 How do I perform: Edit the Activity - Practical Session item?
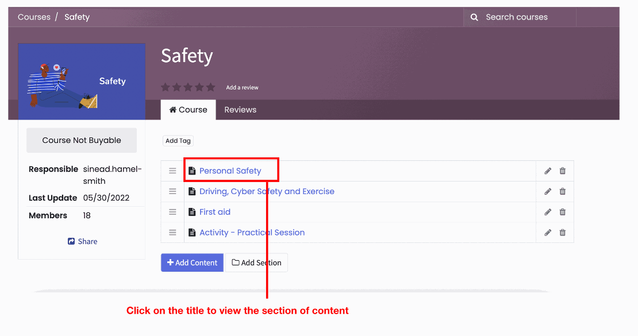coord(548,233)
